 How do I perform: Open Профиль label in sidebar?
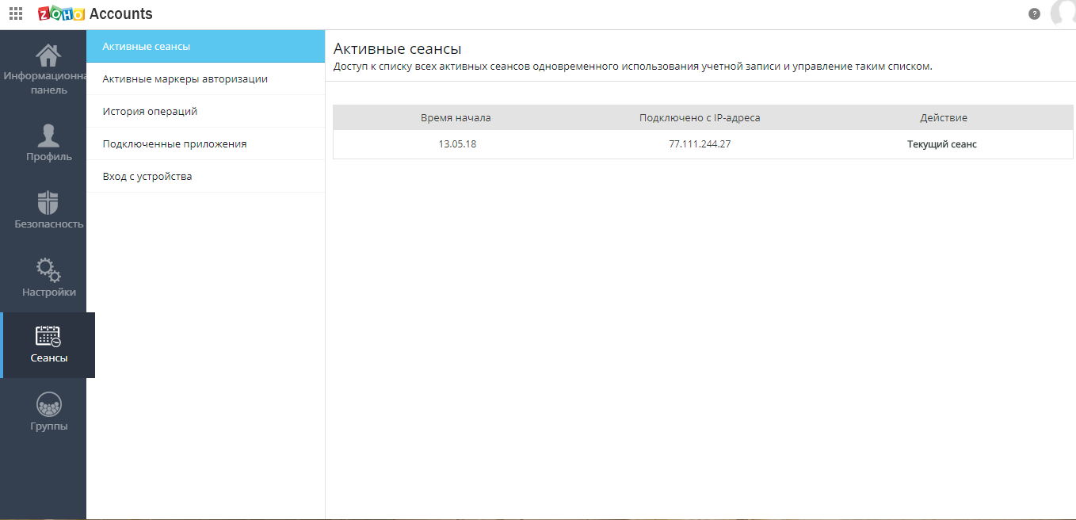click(x=48, y=157)
